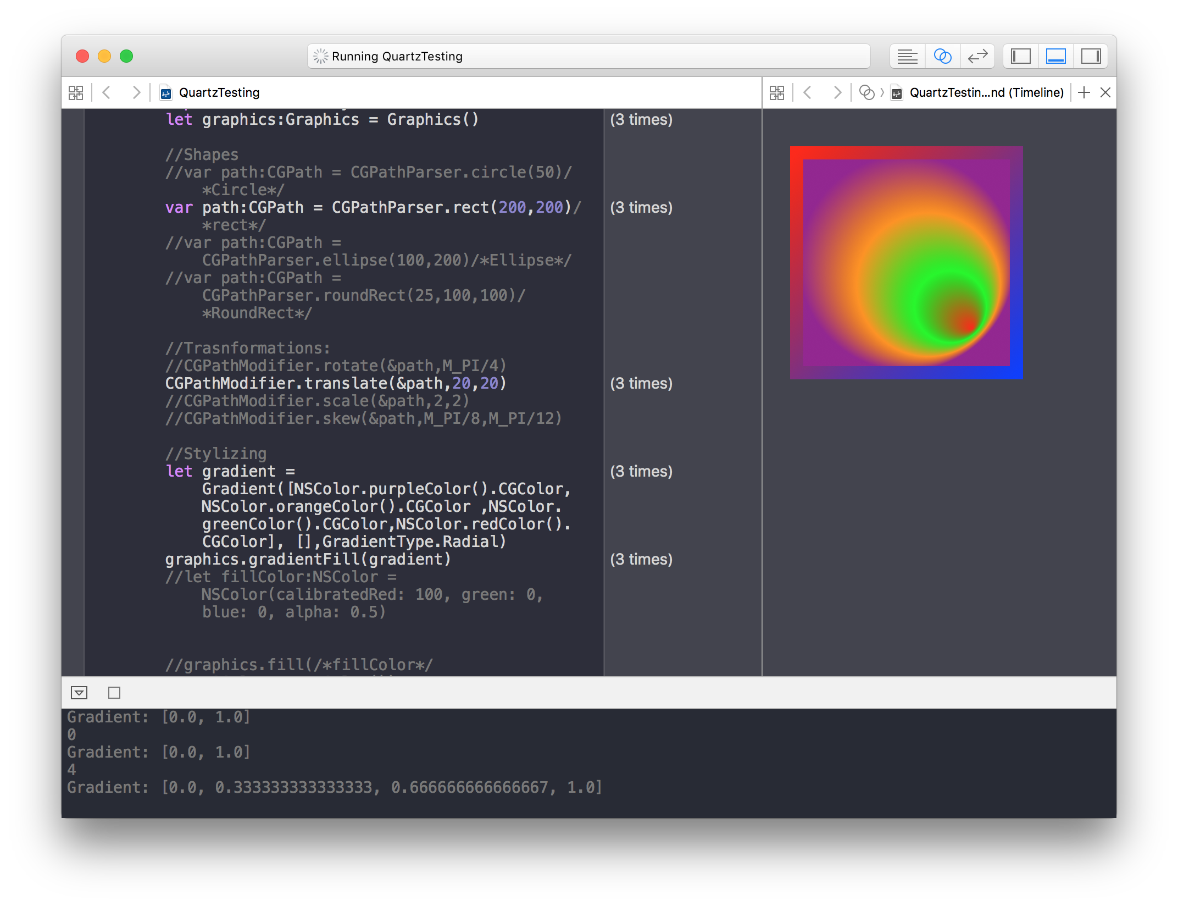This screenshot has height=906, width=1178.
Task: Open related items menu in left editor
Action: (76, 92)
